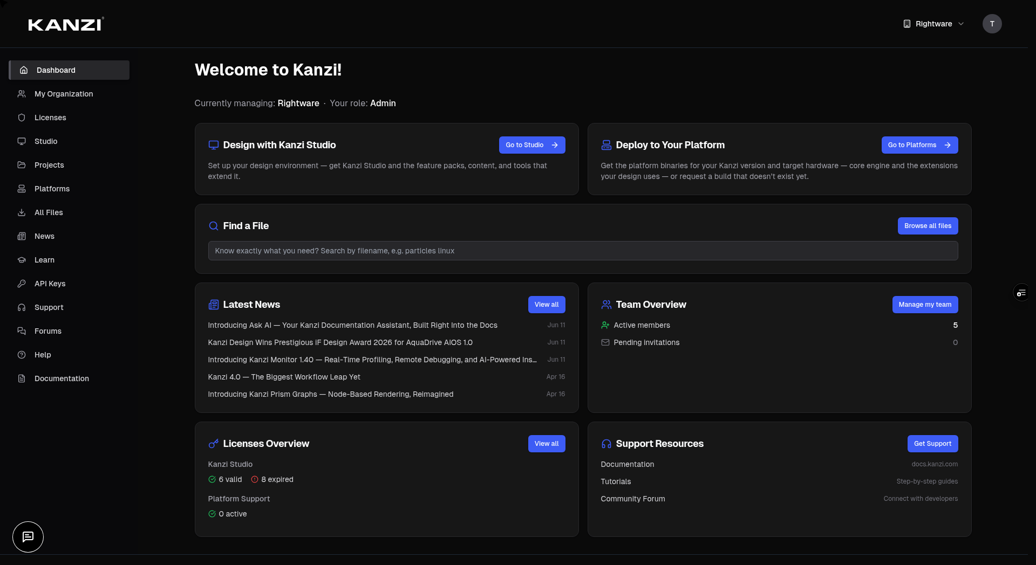Image resolution: width=1036 pixels, height=565 pixels.
Task: Click the Licenses shield icon
Action: coord(22,118)
